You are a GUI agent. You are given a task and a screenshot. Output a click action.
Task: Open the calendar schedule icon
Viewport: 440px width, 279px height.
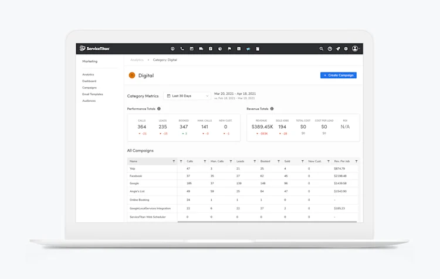(192, 49)
